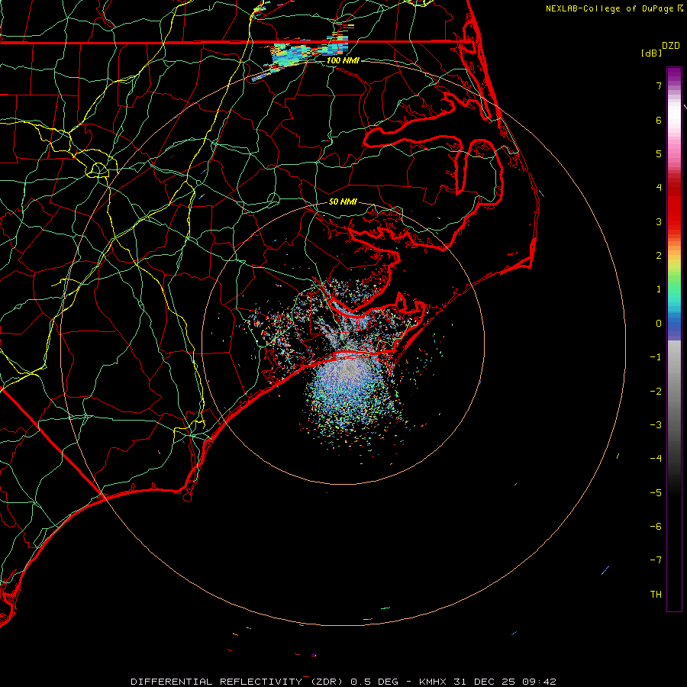The image size is (687, 687).
Task: Click the 7 value on color scale
Action: coord(659,85)
